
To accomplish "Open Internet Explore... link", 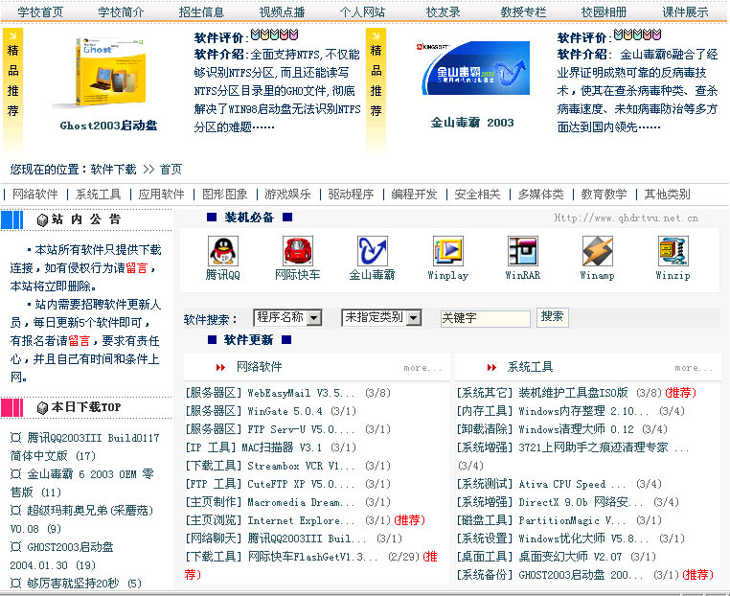I will tap(301, 520).
